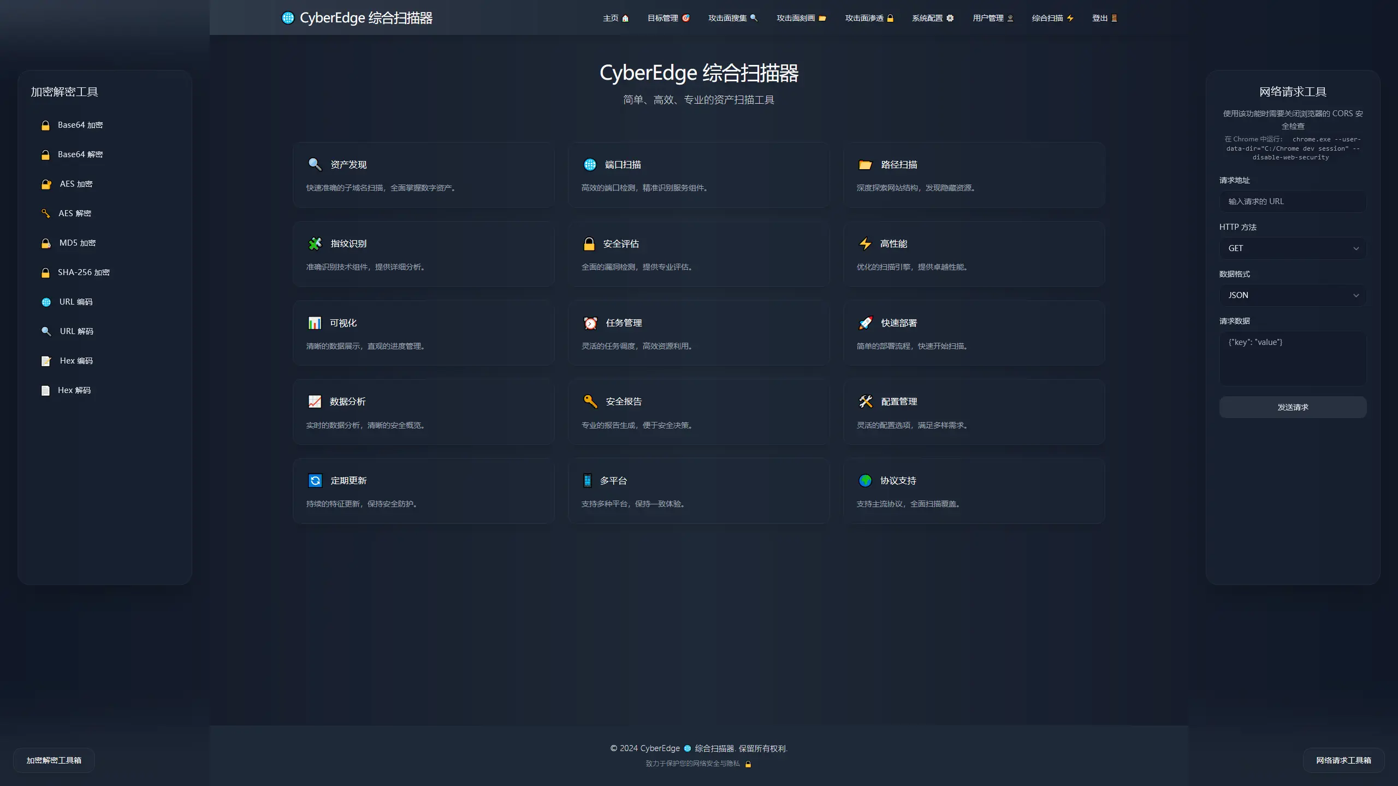This screenshot has width=1398, height=786.
Task: Click the page icon beside Hex 解码
Action: pos(46,390)
